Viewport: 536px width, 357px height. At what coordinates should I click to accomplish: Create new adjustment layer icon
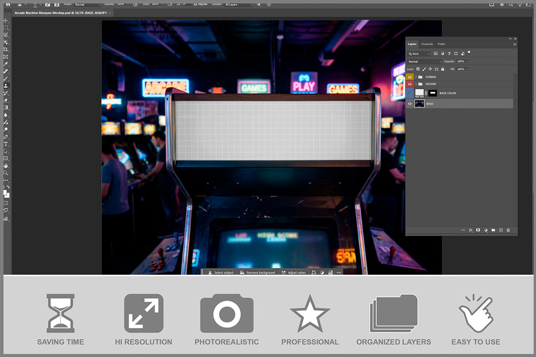tap(486, 230)
